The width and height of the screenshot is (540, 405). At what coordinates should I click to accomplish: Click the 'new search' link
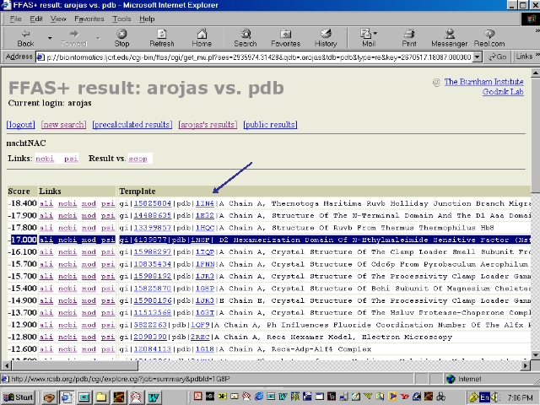pyautogui.click(x=63, y=125)
